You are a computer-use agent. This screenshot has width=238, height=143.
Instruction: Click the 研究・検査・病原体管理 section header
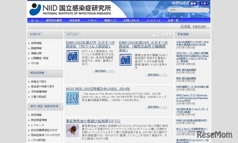[44, 107]
